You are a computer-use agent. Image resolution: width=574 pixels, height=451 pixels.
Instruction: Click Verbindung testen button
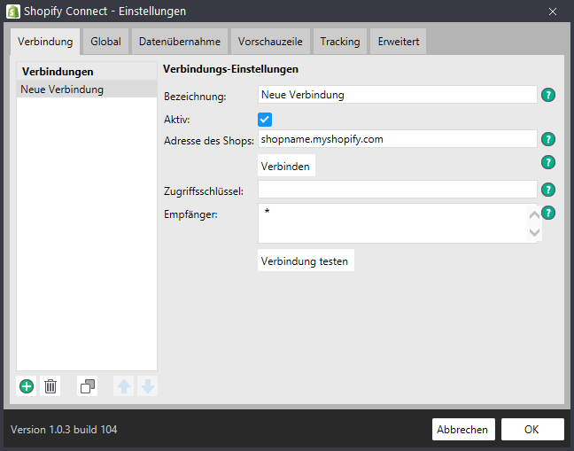pyautogui.click(x=306, y=260)
